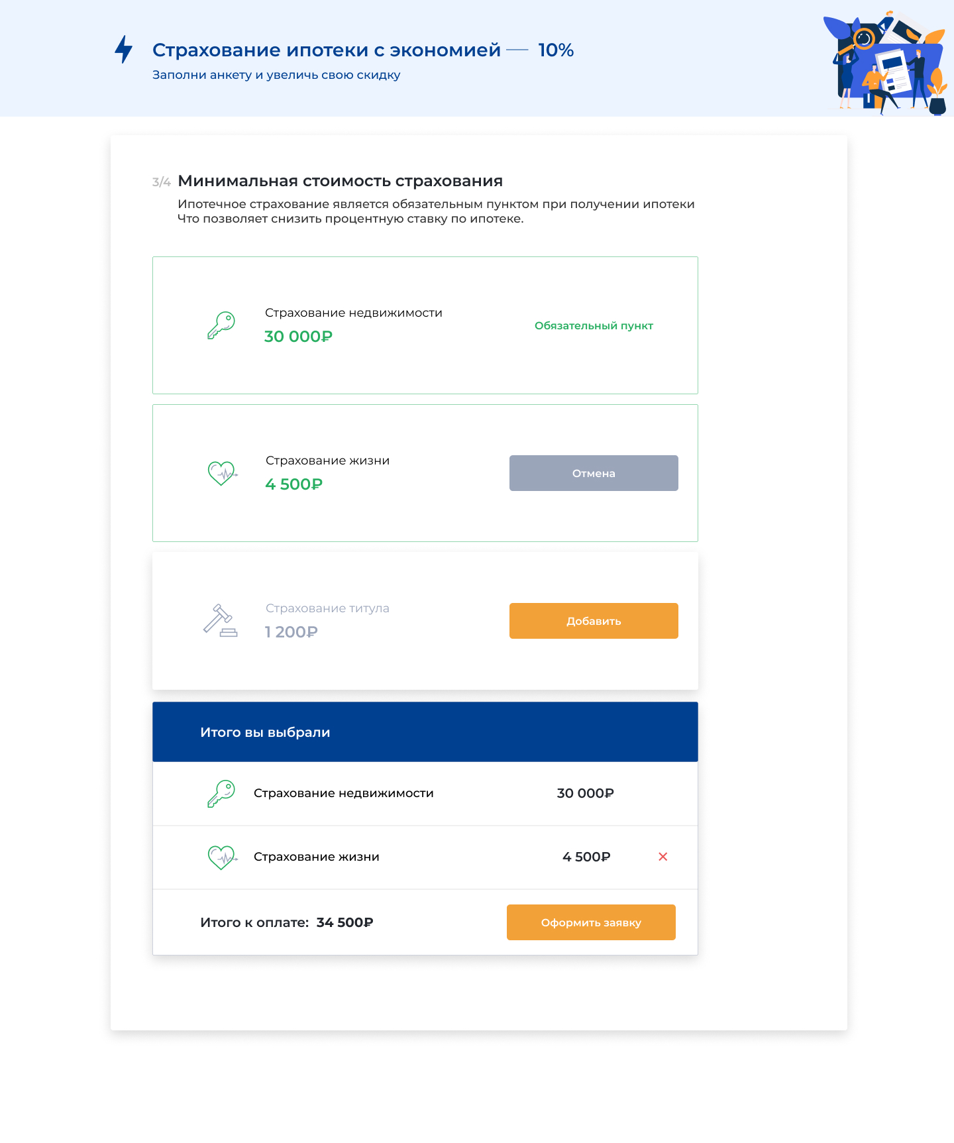Submit with Оформить заявку button

(591, 922)
